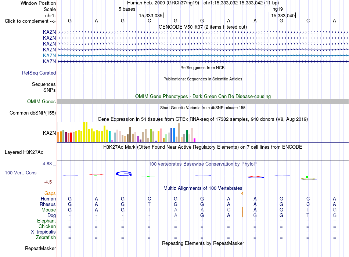Open the H3K27Ac Mark ENCODE track title
The width and height of the screenshot is (349, 257).
tap(203, 147)
